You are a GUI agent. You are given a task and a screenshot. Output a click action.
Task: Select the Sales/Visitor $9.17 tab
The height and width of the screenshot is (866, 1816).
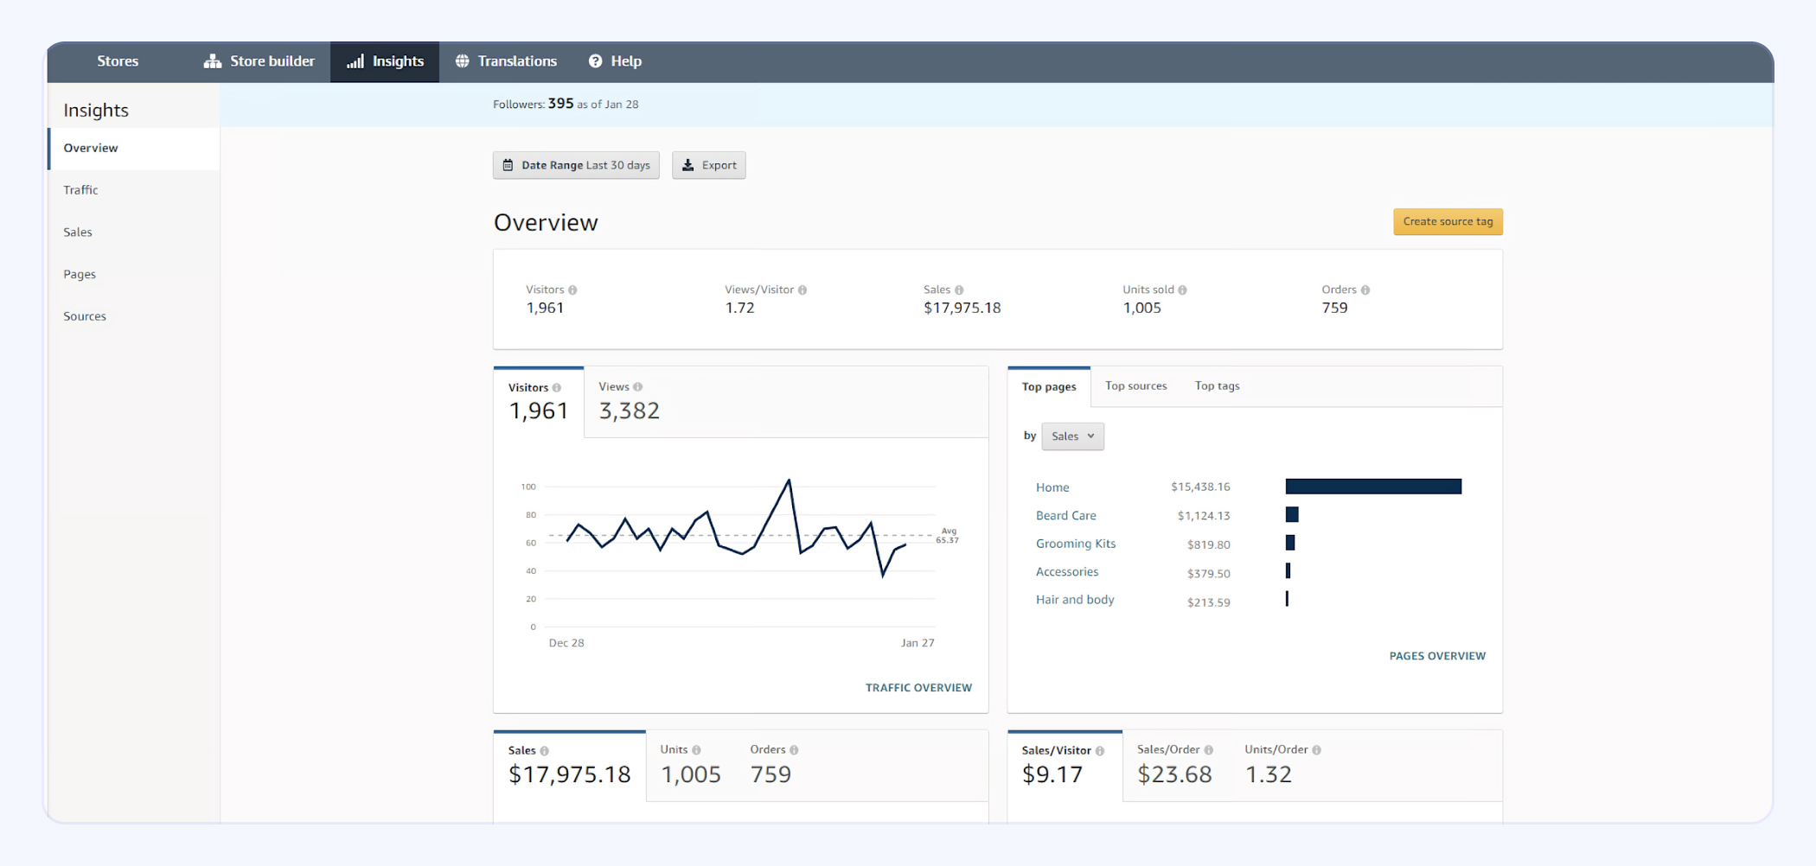pyautogui.click(x=1065, y=765)
